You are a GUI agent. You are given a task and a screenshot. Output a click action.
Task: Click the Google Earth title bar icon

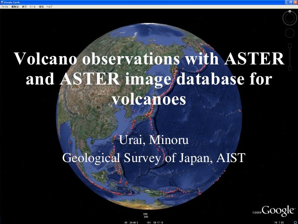(2, 2)
